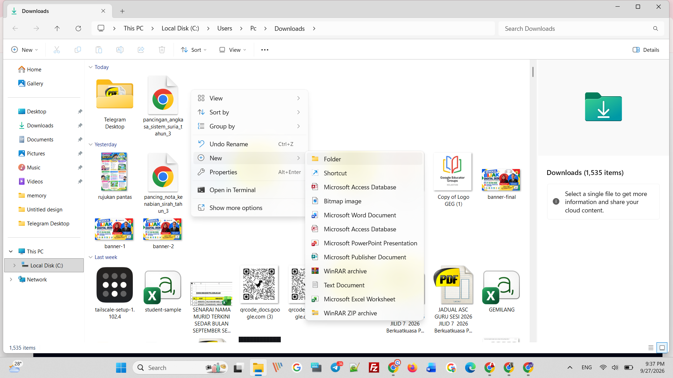Click This PC in the address breadcrumb
Viewport: 673px width, 378px height.
point(134,28)
